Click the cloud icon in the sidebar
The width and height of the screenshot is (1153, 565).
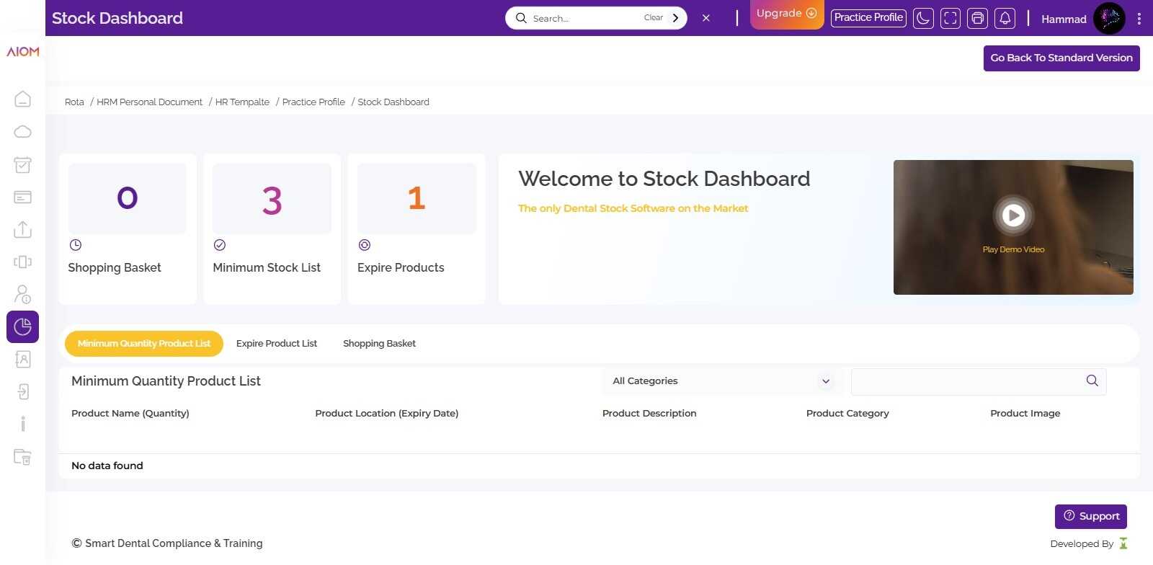pos(23,131)
